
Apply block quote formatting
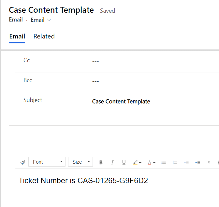[209, 162]
